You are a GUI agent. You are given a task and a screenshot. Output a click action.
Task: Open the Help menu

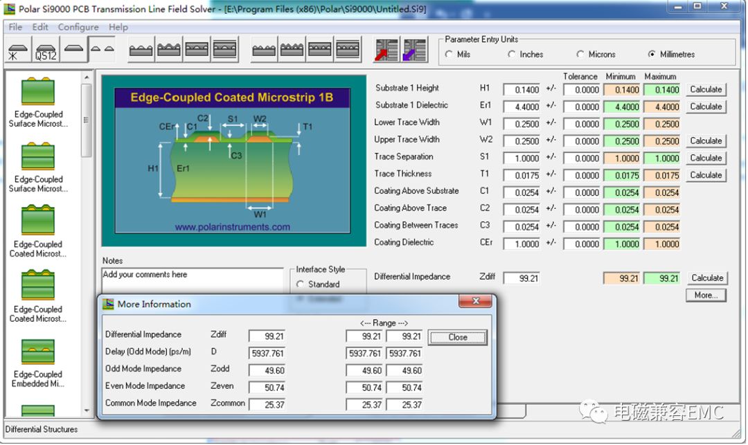(118, 27)
